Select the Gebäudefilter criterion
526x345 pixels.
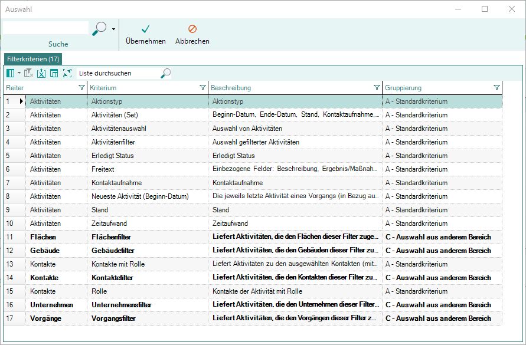(148, 251)
